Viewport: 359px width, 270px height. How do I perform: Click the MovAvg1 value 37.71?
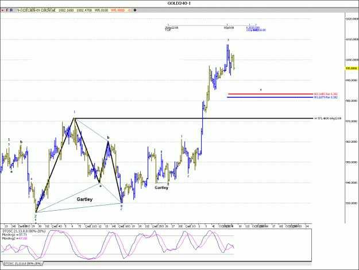click(22, 235)
